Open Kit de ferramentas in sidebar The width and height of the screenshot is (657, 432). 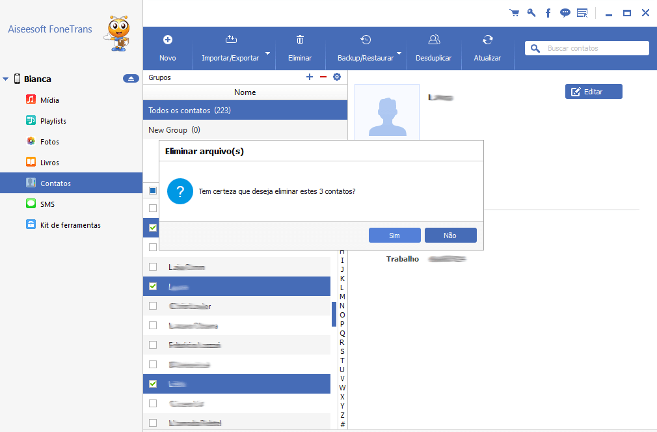(70, 225)
